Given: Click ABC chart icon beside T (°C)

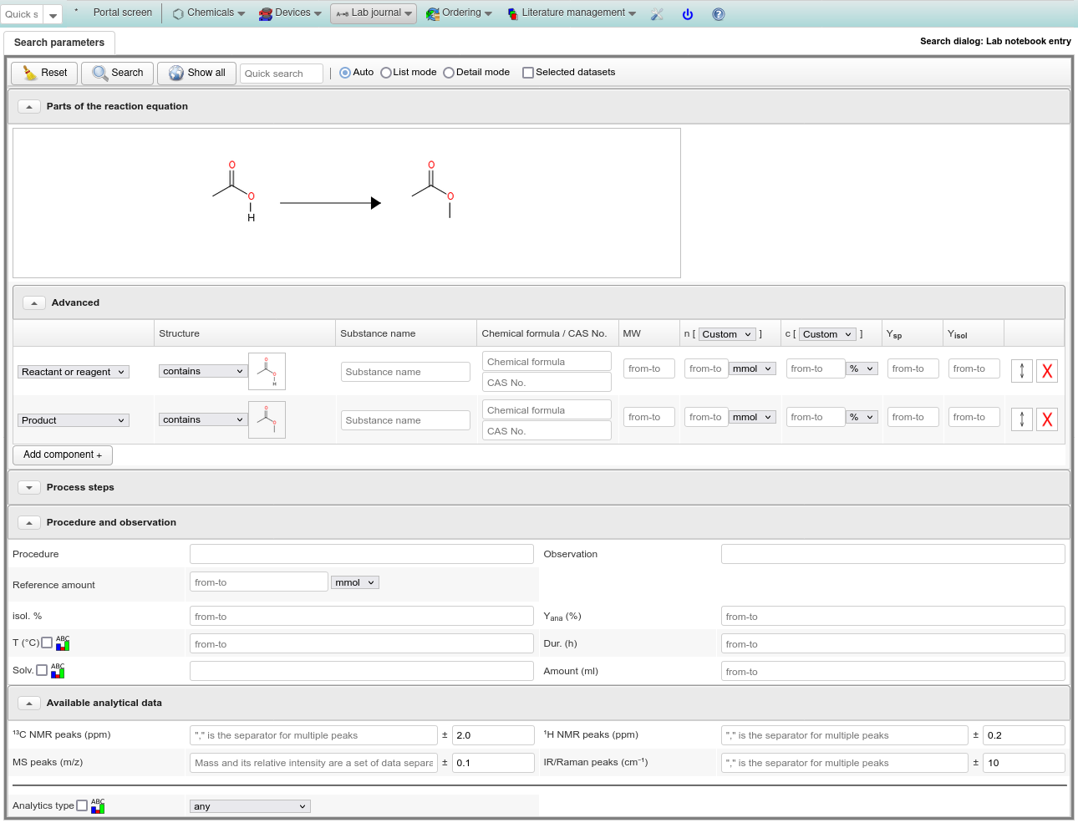Looking at the screenshot, I should pyautogui.click(x=63, y=643).
